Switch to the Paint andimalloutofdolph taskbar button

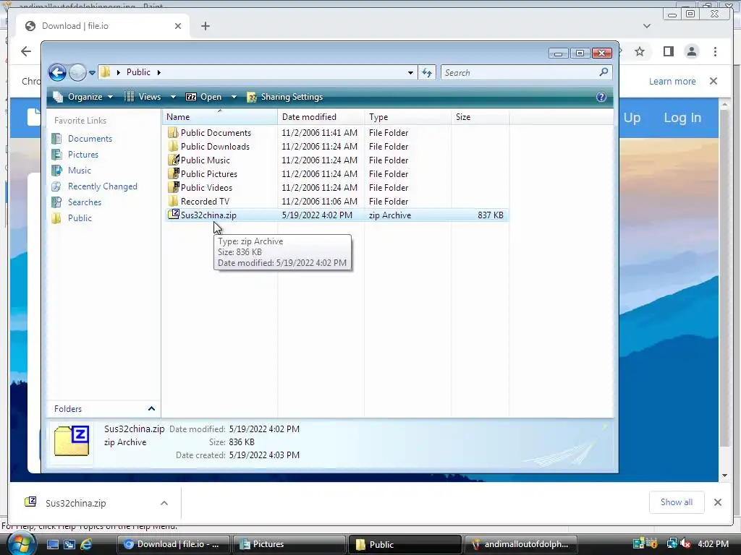[521, 544]
